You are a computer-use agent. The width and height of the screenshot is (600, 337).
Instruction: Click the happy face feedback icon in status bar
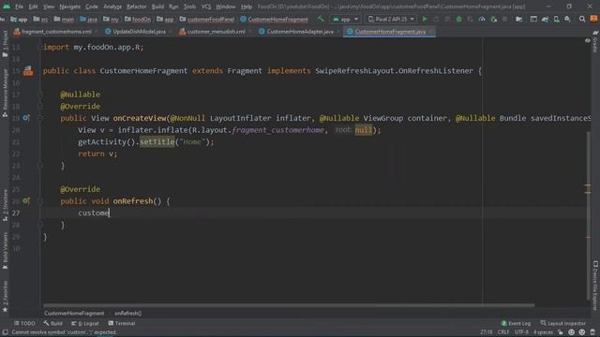click(x=571, y=332)
